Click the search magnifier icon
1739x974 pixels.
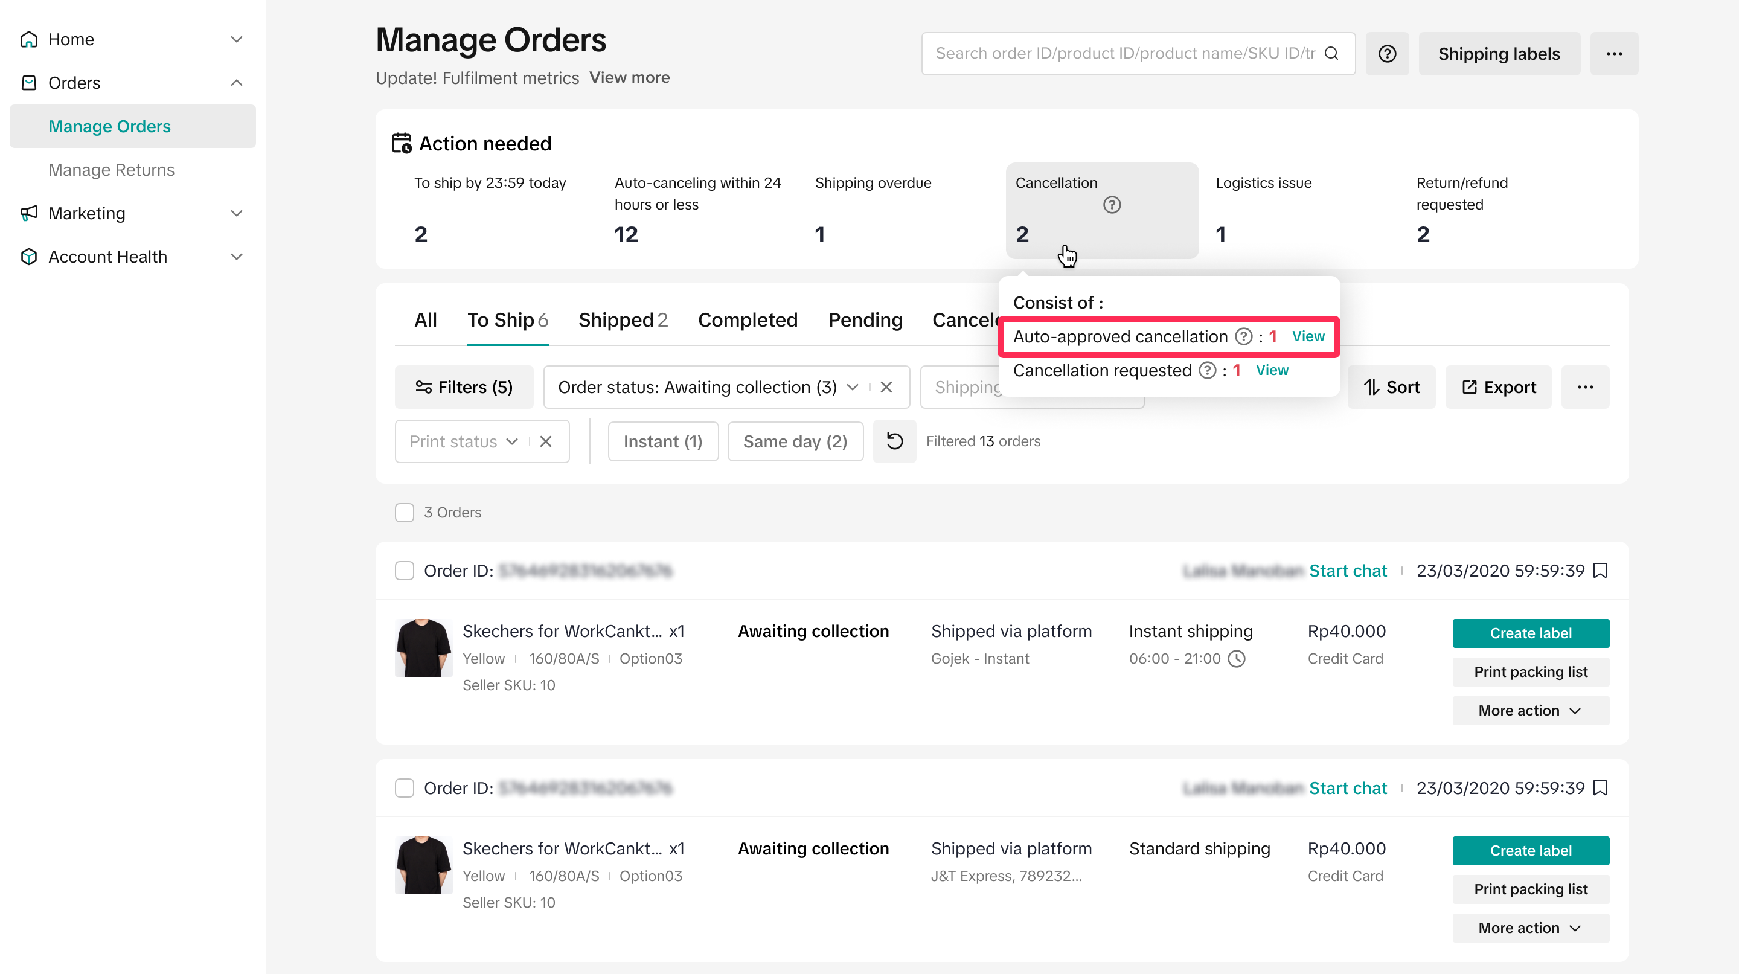click(1331, 53)
